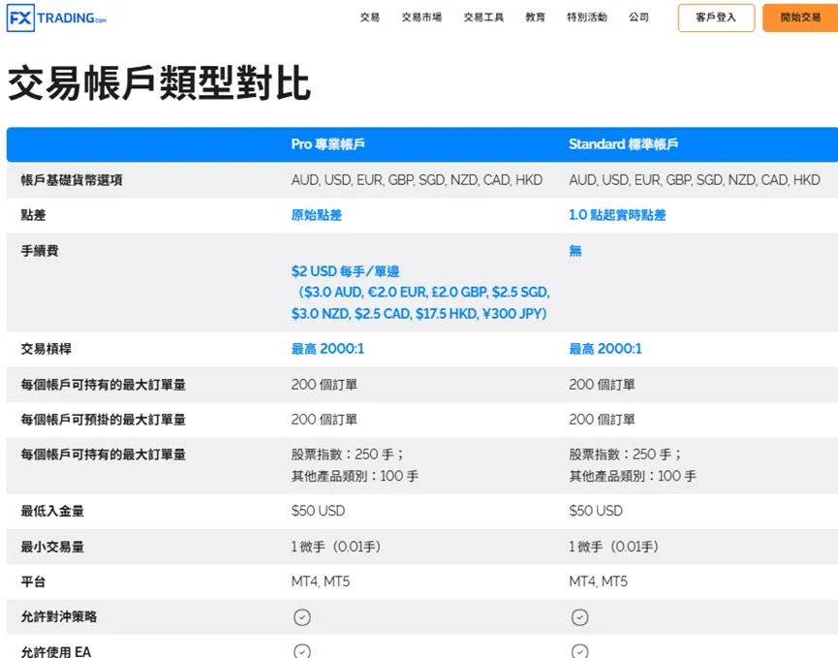Click Standard account base currency list
This screenshot has width=838, height=658.
click(695, 180)
